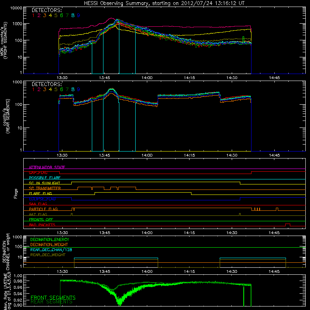310x310 pixels.
Task: Click magenta detector 2 in rear segments legend
Action: tap(39, 90)
